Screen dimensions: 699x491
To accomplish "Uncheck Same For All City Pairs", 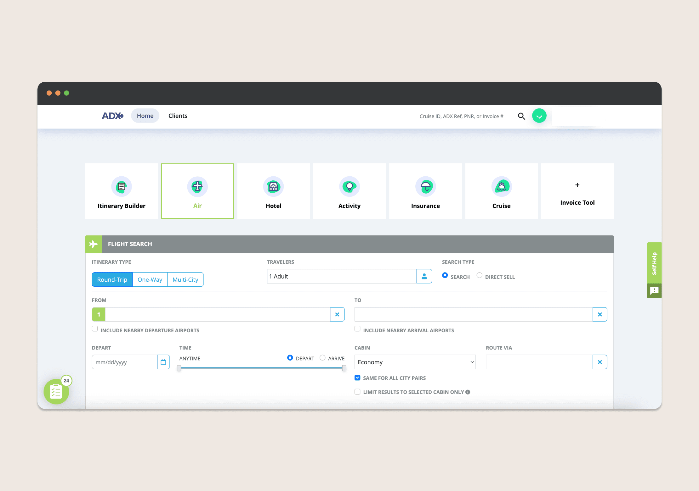I will click(357, 378).
